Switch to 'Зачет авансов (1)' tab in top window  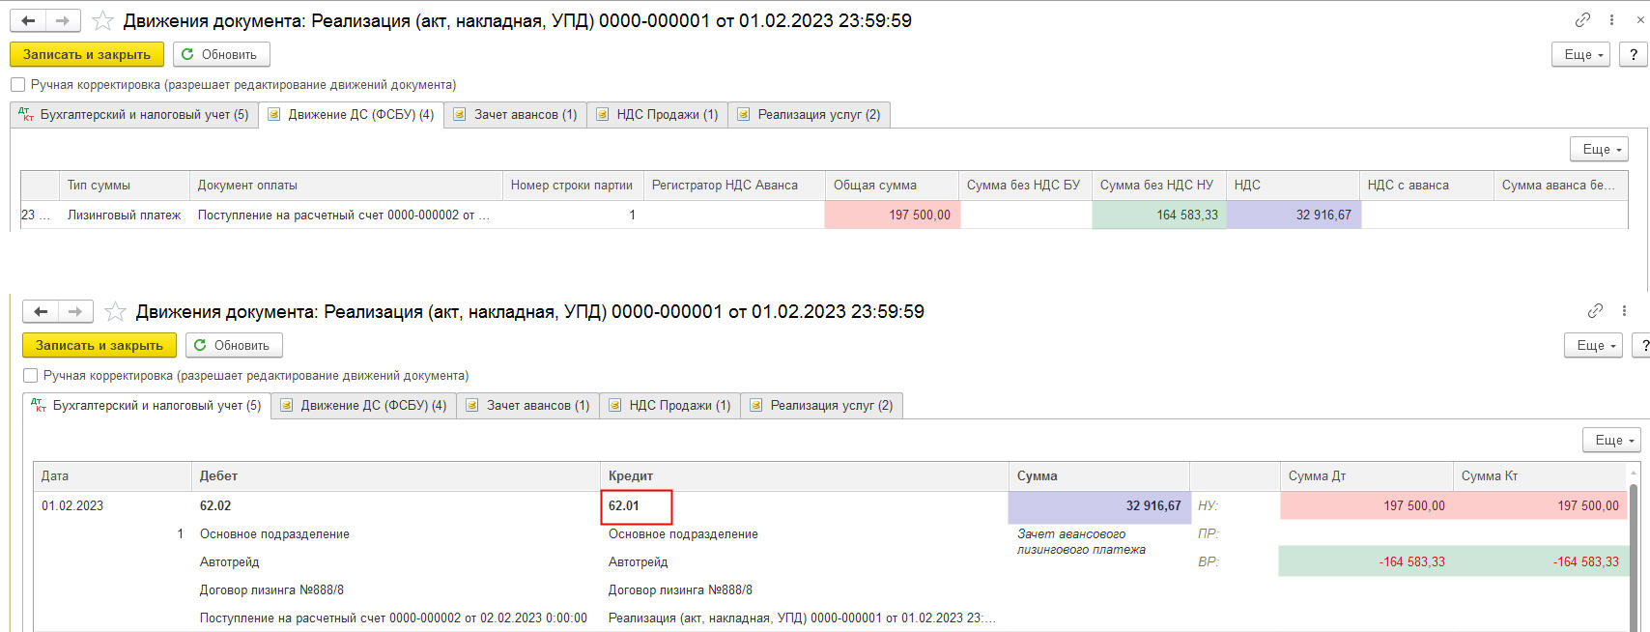pos(515,114)
